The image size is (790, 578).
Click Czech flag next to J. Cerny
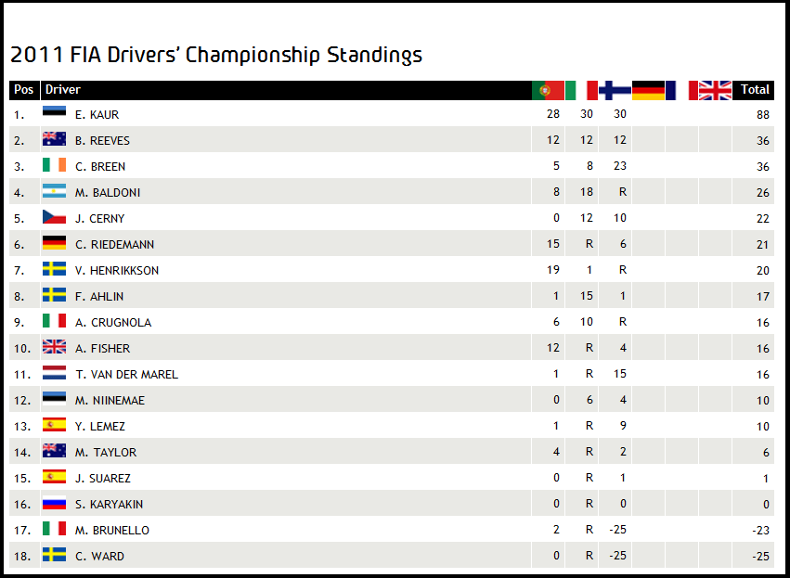[54, 218]
